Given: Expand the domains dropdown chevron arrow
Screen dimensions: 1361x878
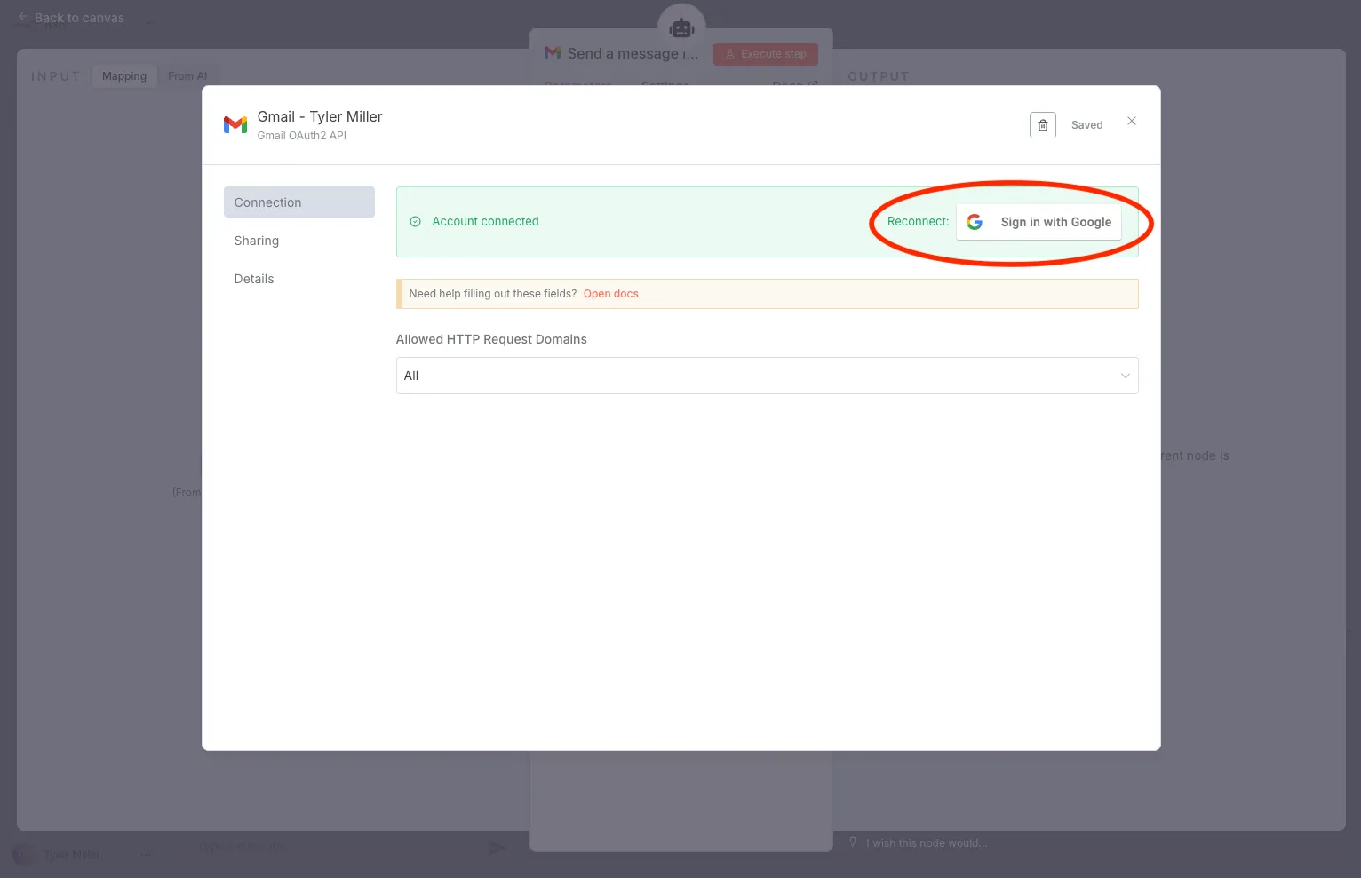Looking at the screenshot, I should [x=1125, y=376].
